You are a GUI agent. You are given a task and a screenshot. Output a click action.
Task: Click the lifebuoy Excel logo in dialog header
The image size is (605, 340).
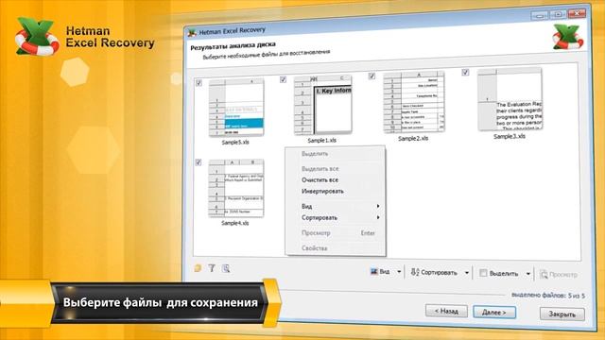pos(567,38)
